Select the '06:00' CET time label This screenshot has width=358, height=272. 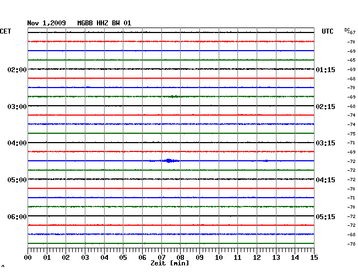[17, 216]
